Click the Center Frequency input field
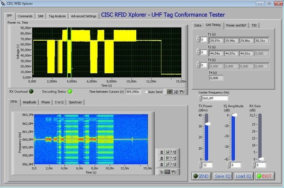284x188 pixels. pos(215,98)
